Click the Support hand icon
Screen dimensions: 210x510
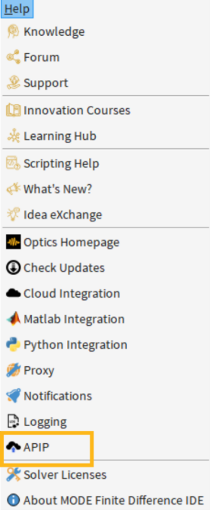click(x=13, y=83)
